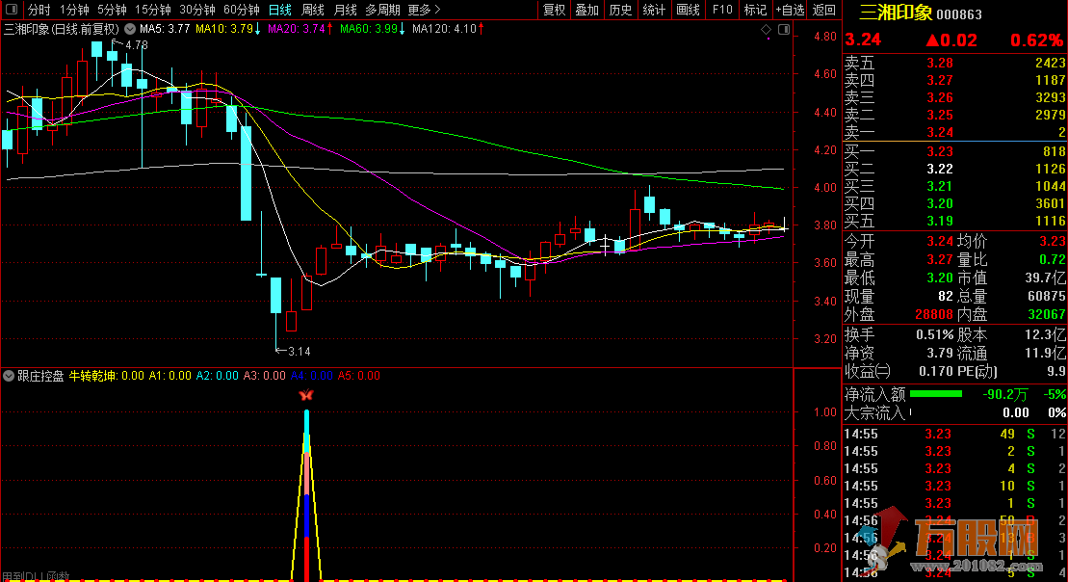Click the 最高 high price value
The height and width of the screenshot is (582, 1068).
click(940, 259)
